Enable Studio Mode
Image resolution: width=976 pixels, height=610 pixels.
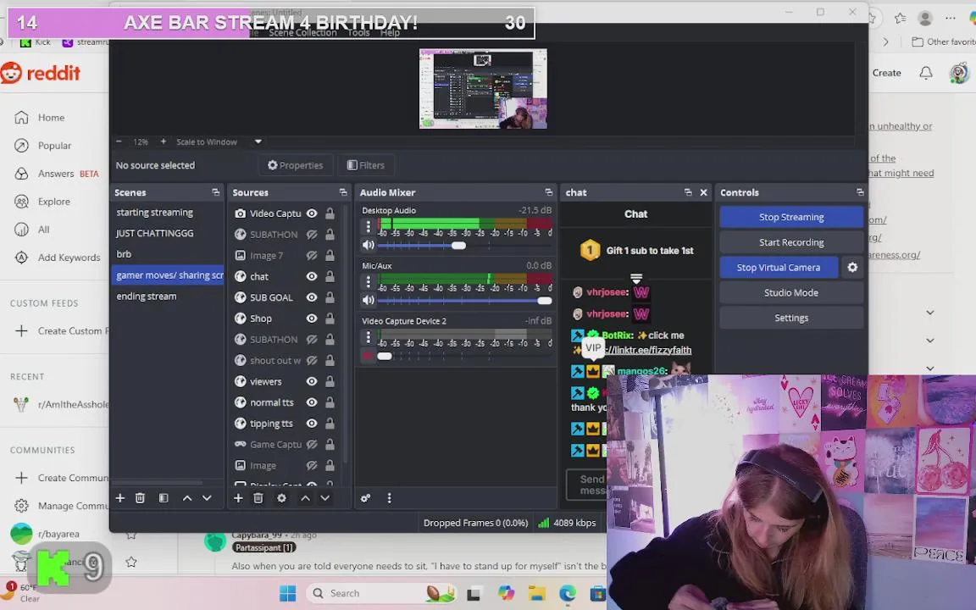[x=791, y=292]
